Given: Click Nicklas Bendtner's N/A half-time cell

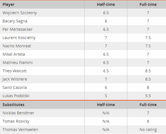Looking at the screenshot, I should 106,113.
